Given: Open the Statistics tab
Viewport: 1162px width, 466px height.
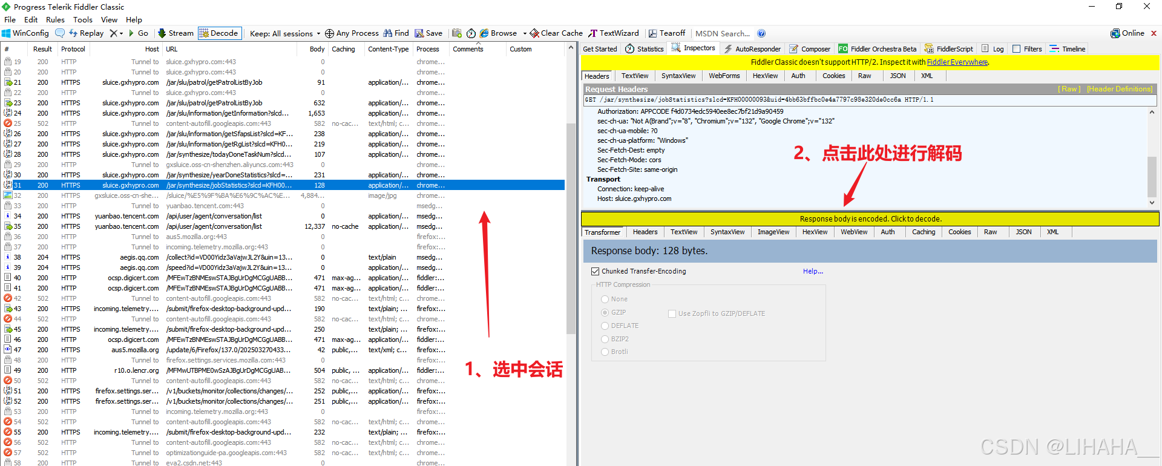Looking at the screenshot, I should click(645, 49).
